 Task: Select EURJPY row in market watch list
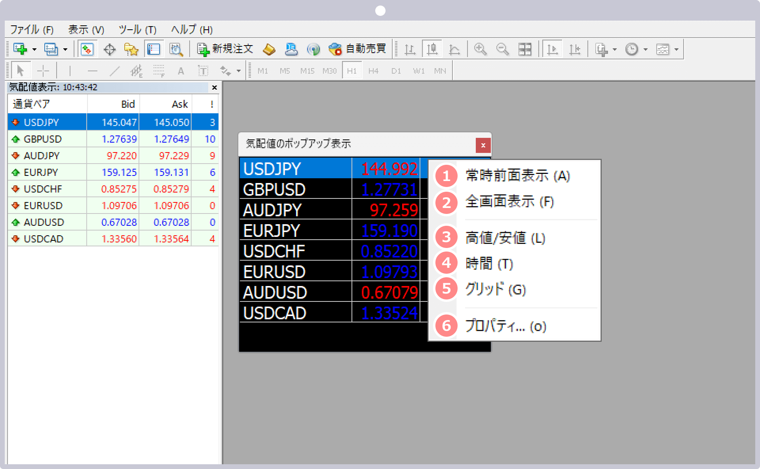click(x=113, y=172)
